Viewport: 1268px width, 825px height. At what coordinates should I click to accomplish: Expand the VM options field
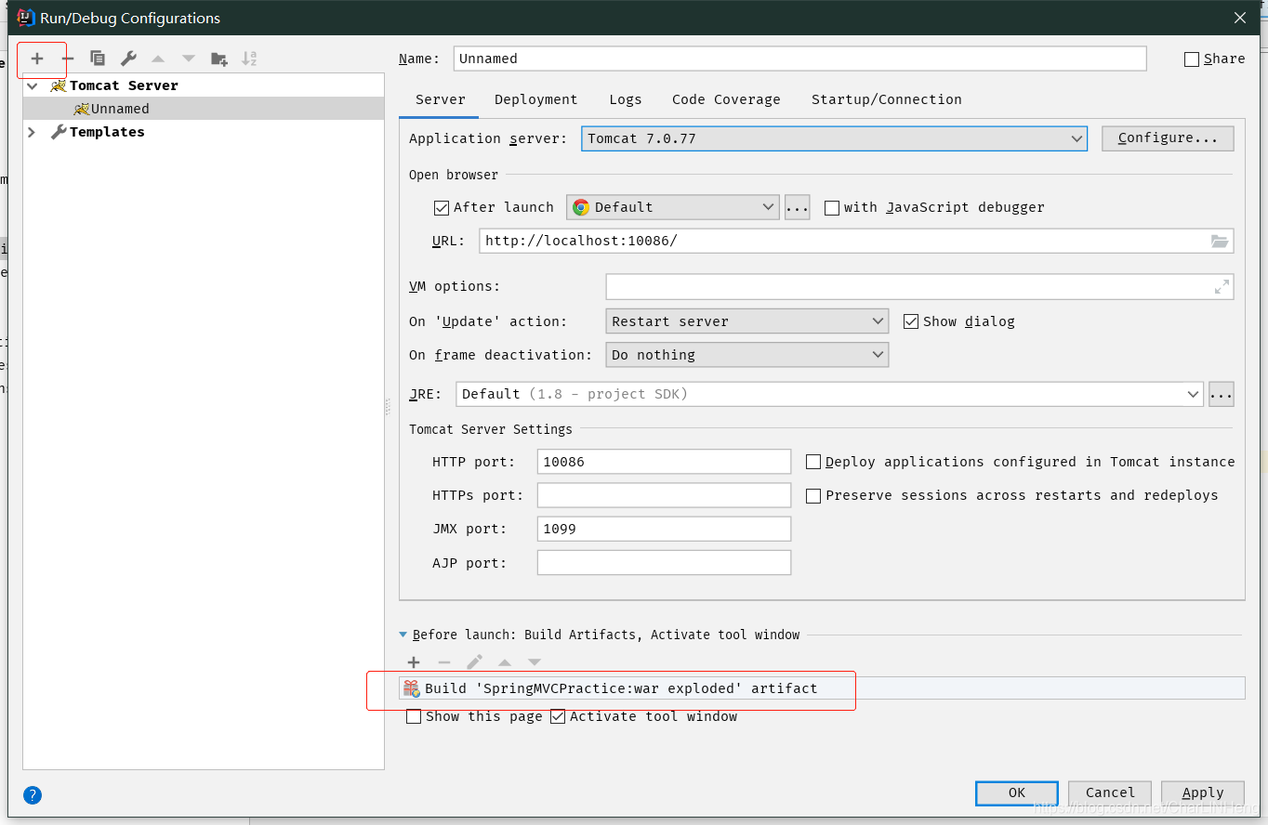[x=1222, y=287]
